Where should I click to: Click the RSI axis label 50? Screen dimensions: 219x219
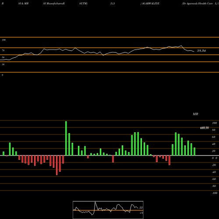click(x=3, y=57)
